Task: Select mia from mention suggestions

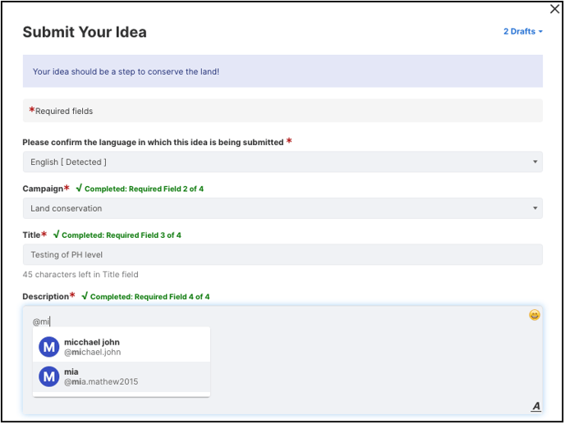Action: point(122,377)
